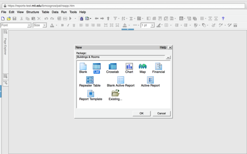Open an Existing report via folder icon
The width and height of the screenshot is (247, 154).
[115, 93]
